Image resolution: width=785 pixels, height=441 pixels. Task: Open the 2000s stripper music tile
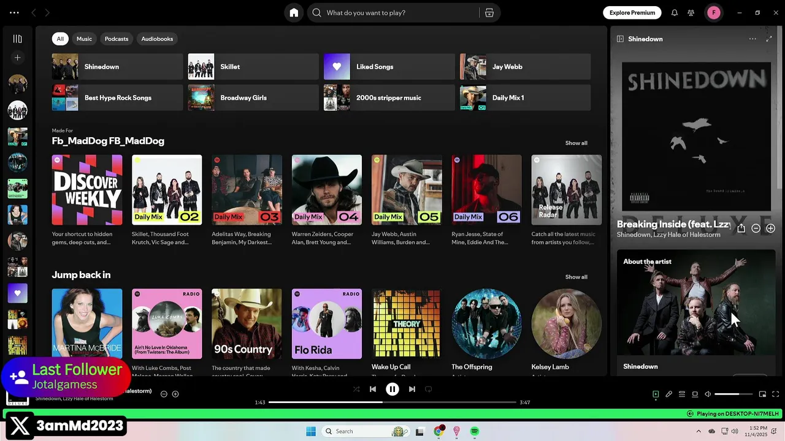(389, 98)
